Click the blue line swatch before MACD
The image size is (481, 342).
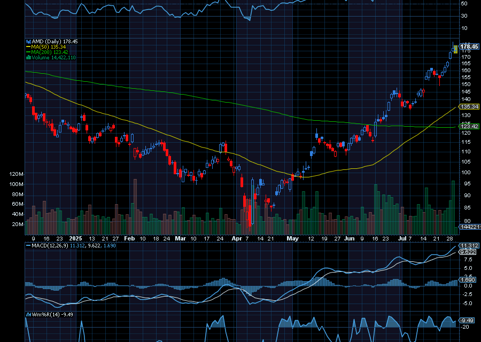coord(28,246)
